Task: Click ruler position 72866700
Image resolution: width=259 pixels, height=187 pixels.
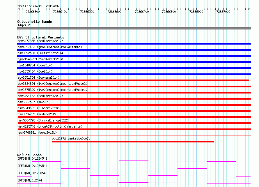Action: point(142,12)
